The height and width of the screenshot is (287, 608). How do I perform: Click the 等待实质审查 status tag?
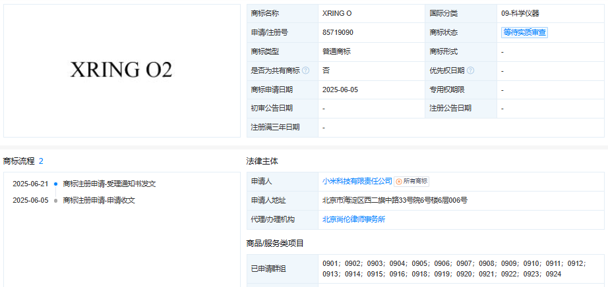coord(524,32)
